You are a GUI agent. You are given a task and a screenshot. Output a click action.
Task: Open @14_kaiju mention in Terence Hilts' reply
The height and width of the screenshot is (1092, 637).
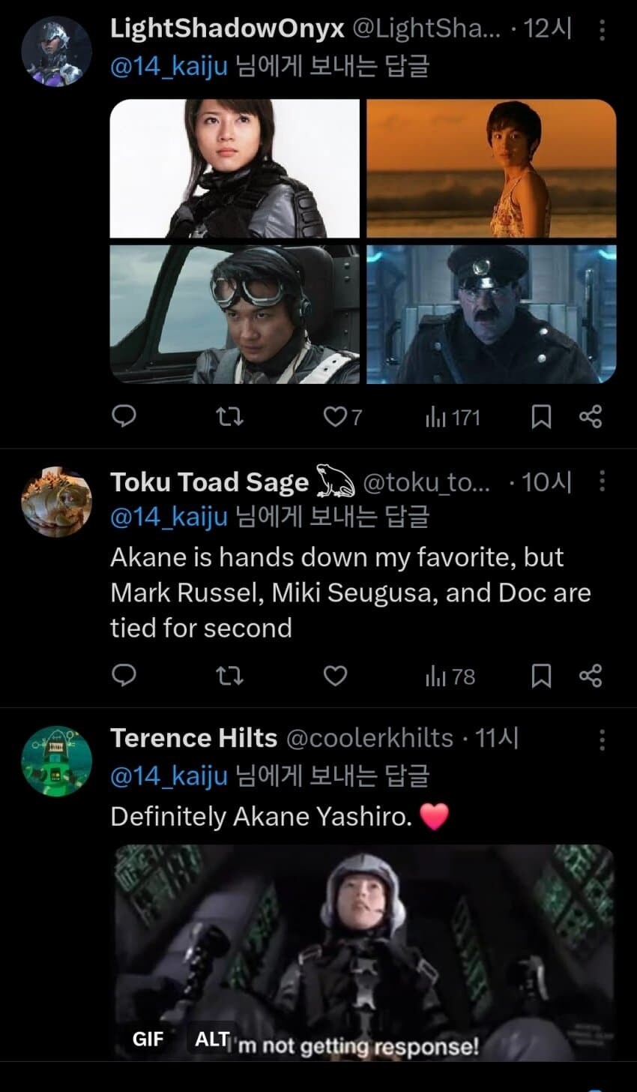click(x=169, y=775)
